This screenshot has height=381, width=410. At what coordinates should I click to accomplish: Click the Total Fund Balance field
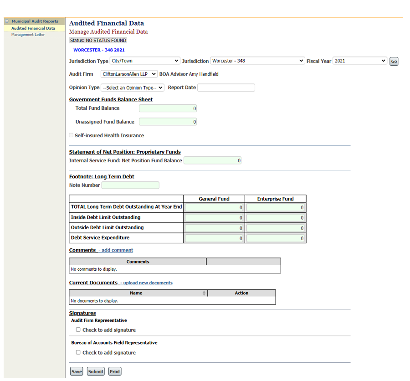[168, 108]
